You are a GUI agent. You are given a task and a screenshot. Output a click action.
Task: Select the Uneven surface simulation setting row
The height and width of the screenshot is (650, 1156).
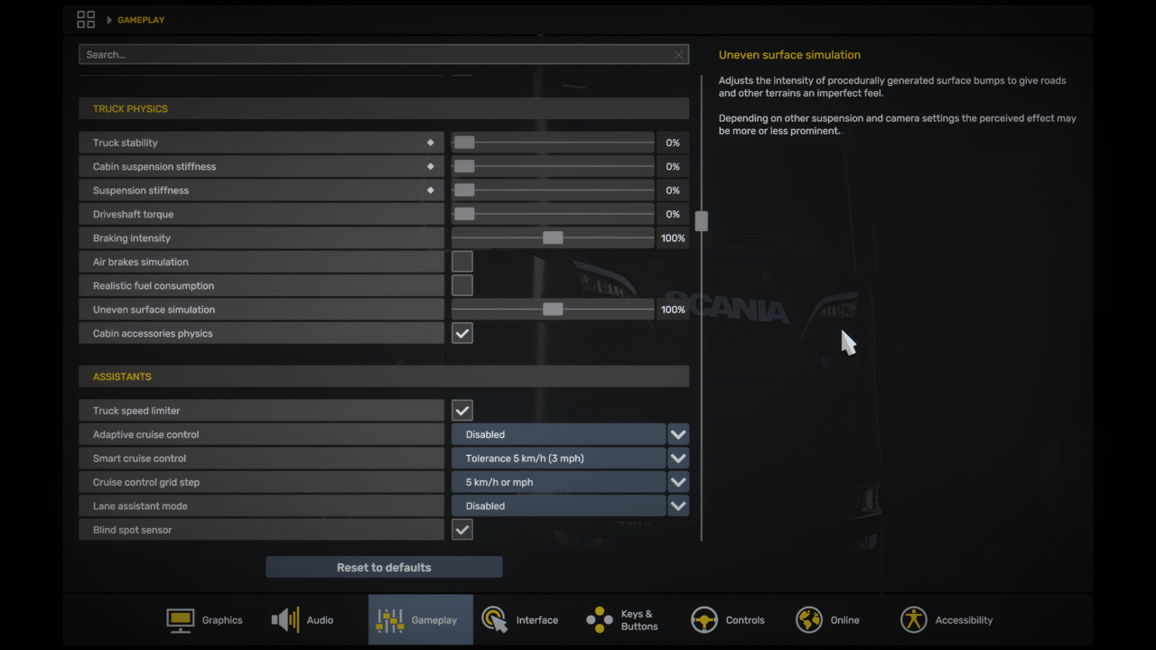coord(262,310)
